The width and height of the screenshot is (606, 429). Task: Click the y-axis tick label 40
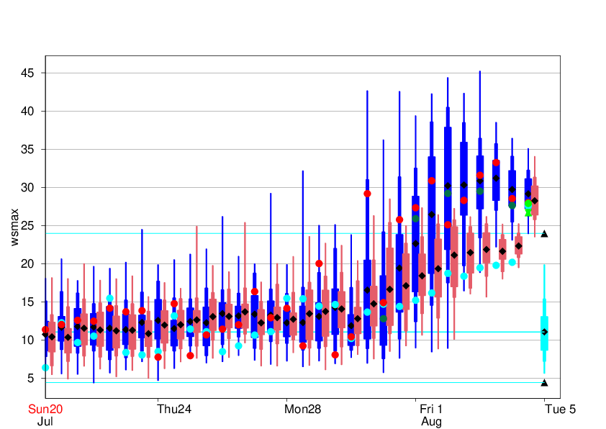[27, 112]
